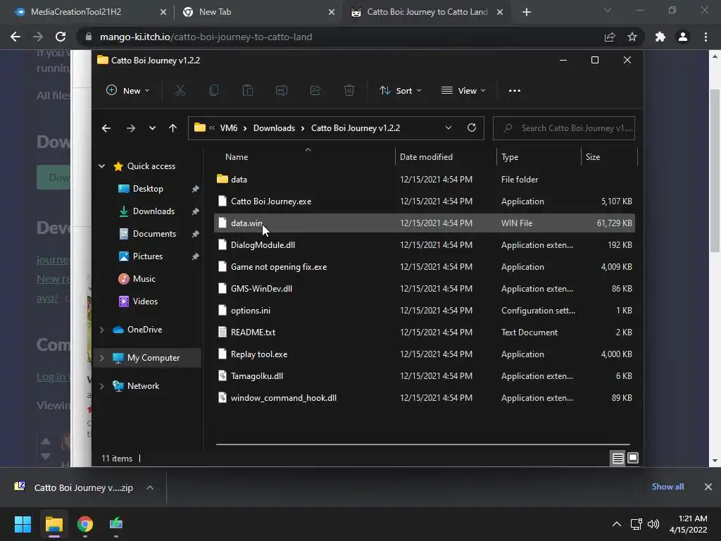Expand My Computer in navigation pane
This screenshot has width=721, height=541.
tap(101, 358)
